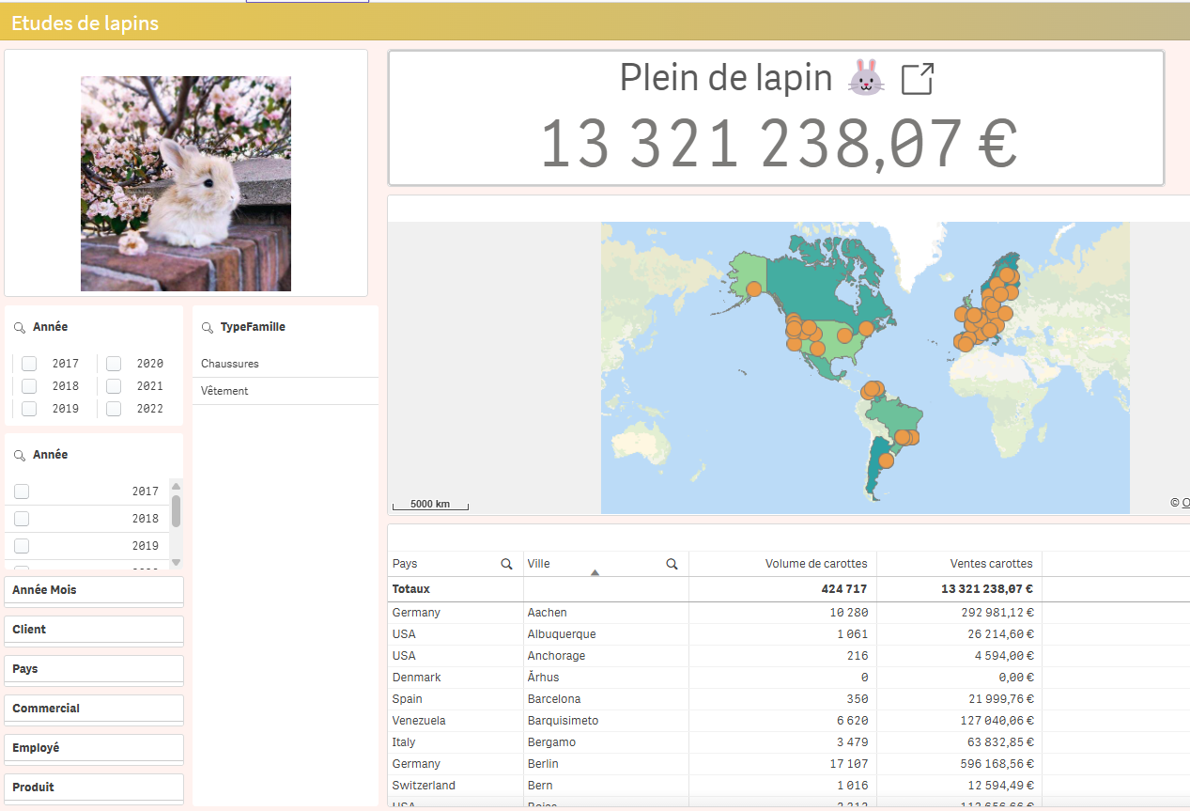
Task: Tick the 2017 row checkbox in Année list
Action: click(x=22, y=491)
